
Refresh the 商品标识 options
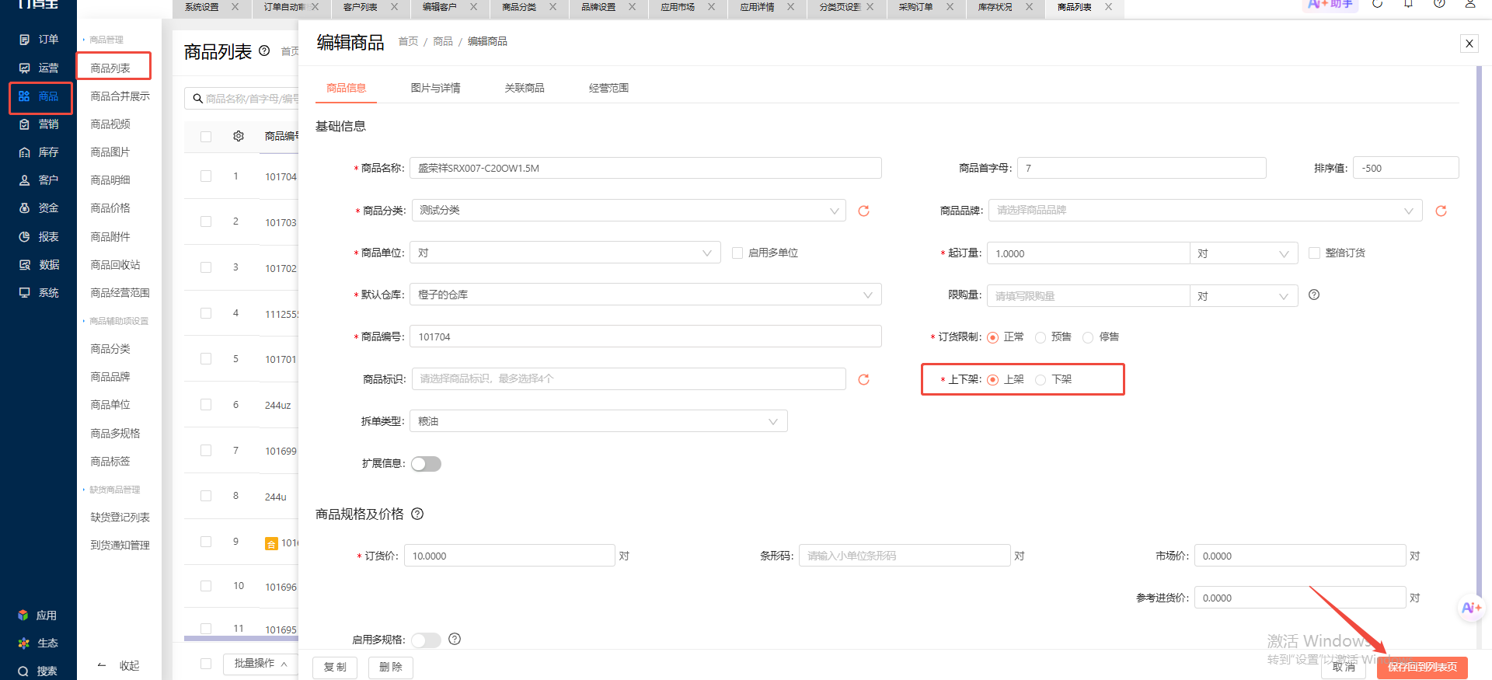pyautogui.click(x=863, y=379)
